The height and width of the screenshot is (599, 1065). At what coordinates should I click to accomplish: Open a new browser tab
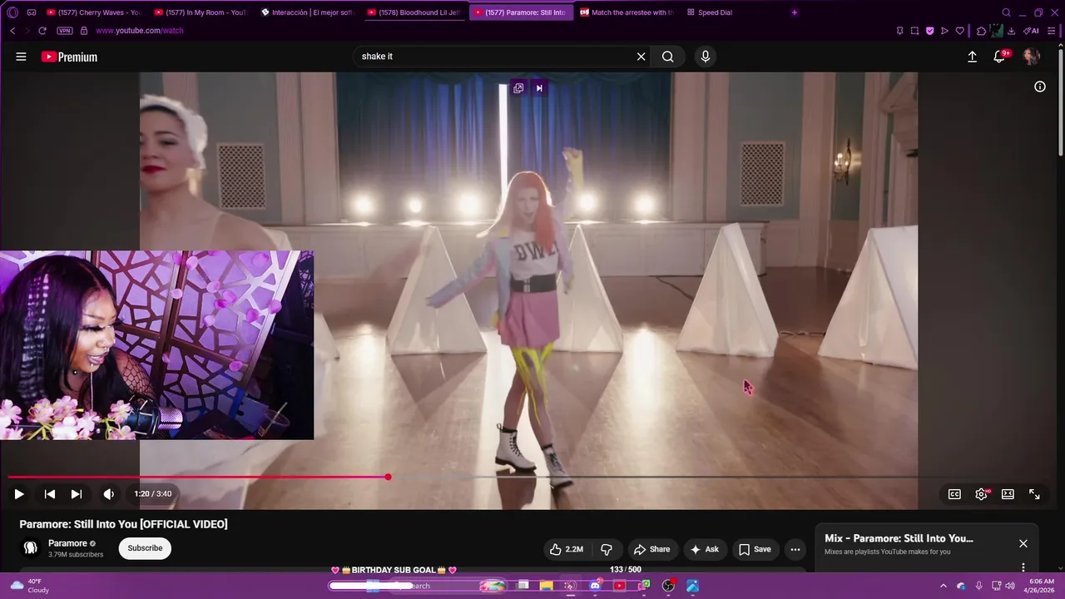click(x=794, y=12)
